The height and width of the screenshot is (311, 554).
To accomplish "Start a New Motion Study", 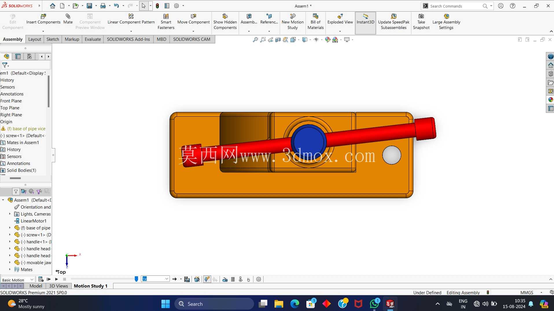I will 293,22.
